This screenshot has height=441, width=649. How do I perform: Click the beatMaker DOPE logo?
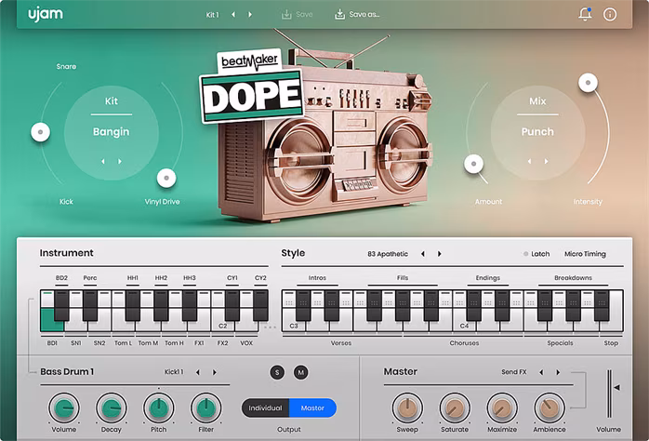click(252, 87)
